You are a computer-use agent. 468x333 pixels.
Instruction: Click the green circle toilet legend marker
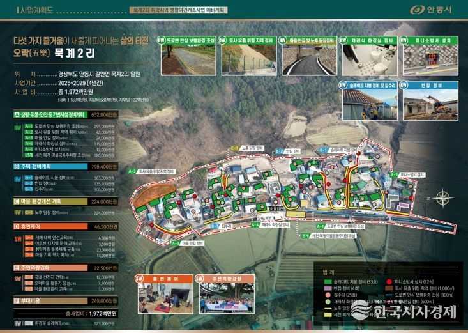click(328, 302)
